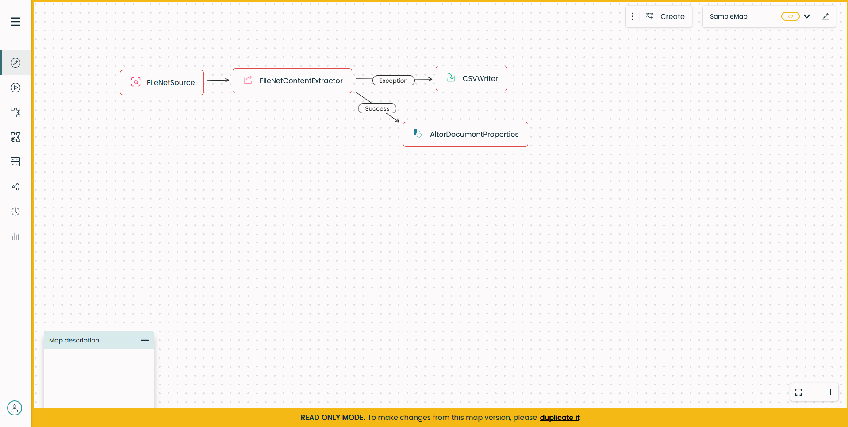
Task: Expand the SampleMap version dropdown
Action: pyautogui.click(x=807, y=16)
